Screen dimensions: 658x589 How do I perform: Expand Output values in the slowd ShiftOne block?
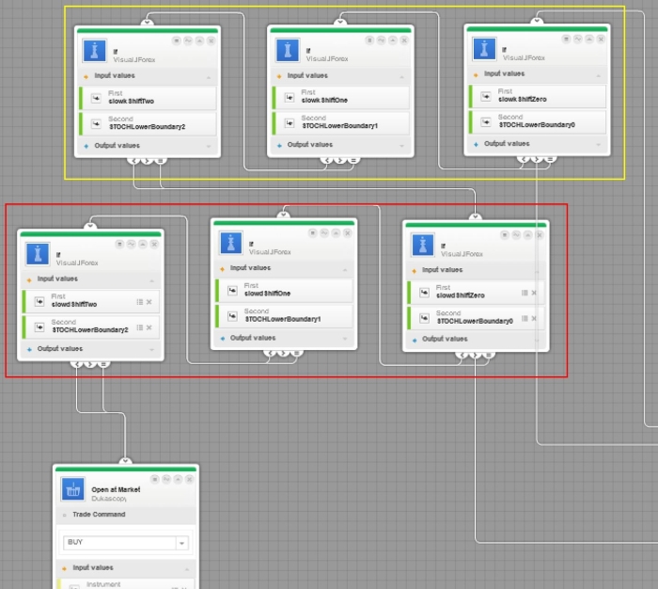point(345,339)
